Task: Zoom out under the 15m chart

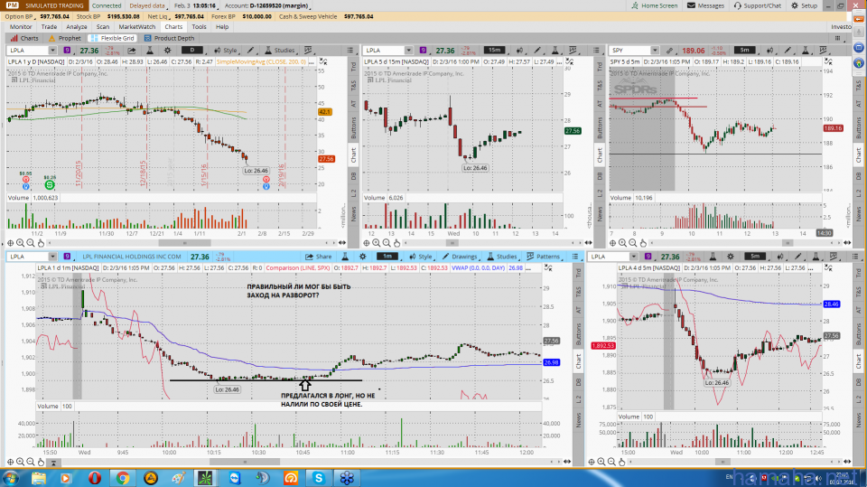Action: click(387, 242)
